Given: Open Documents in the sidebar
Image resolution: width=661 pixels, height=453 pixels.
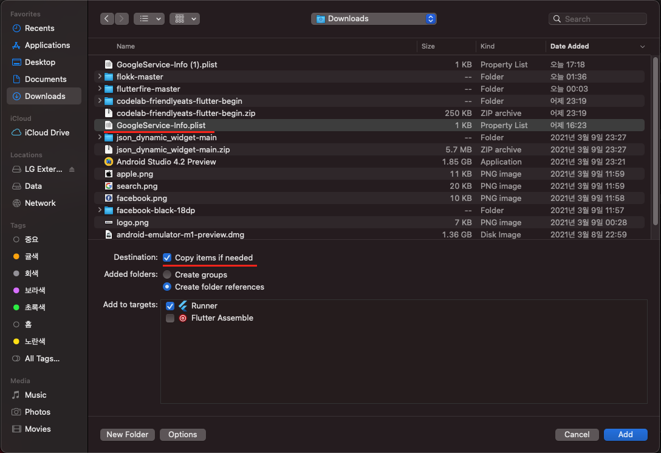Looking at the screenshot, I should pyautogui.click(x=45, y=79).
